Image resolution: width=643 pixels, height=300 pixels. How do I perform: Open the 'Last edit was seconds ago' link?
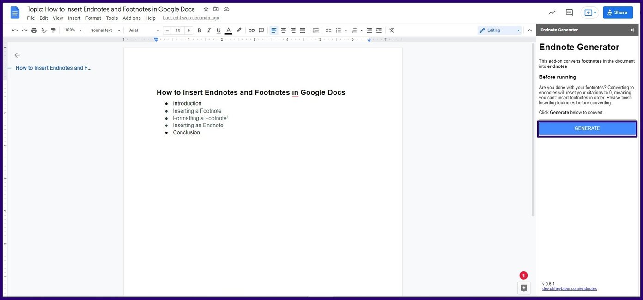pos(191,18)
